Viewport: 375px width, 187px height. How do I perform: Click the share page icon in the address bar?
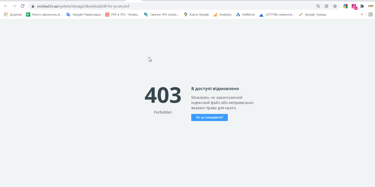327,6
